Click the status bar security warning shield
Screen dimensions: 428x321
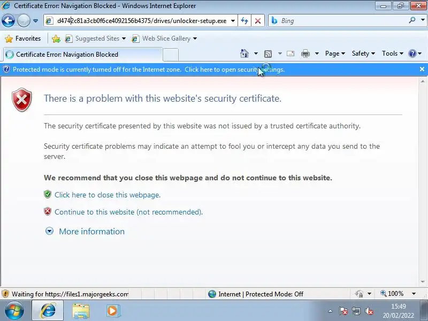pos(5,294)
